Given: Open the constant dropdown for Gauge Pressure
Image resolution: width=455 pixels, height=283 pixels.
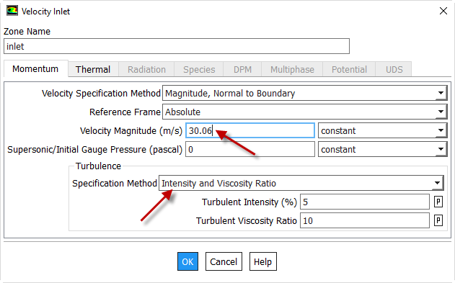Looking at the screenshot, I should [382, 150].
